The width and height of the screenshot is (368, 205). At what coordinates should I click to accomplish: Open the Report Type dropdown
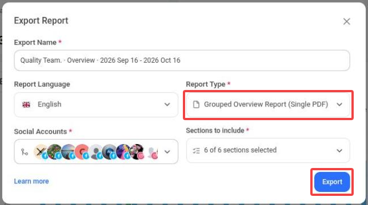268,104
